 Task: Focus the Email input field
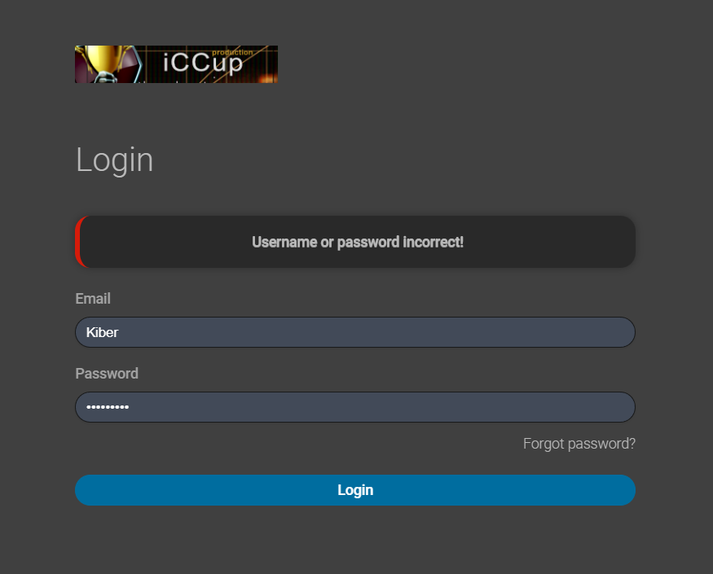355,332
